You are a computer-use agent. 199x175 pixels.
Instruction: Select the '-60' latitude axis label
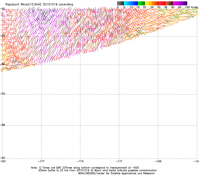2,158
